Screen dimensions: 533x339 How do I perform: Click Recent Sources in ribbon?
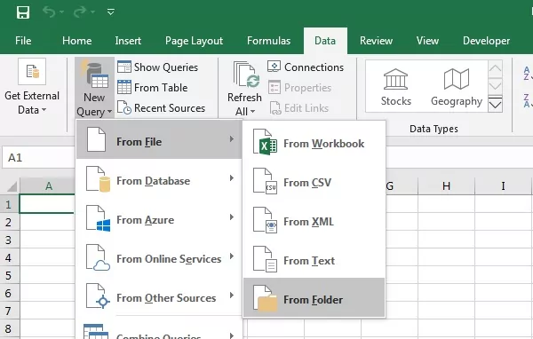(161, 108)
